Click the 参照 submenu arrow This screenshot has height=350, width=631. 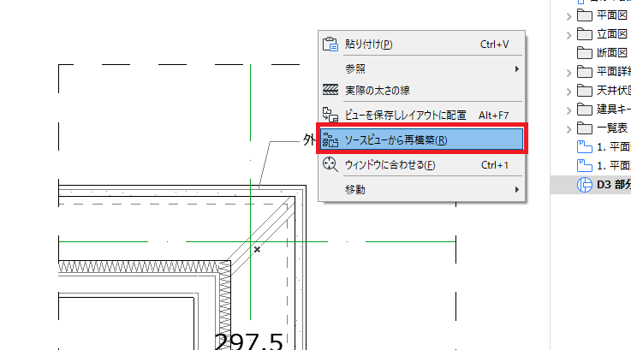[517, 68]
